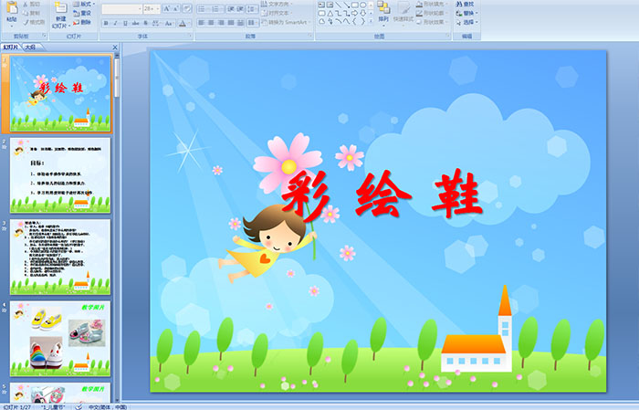Select slide 3 thumbnail with text list
Screen dimensions: 639x410
coord(60,258)
